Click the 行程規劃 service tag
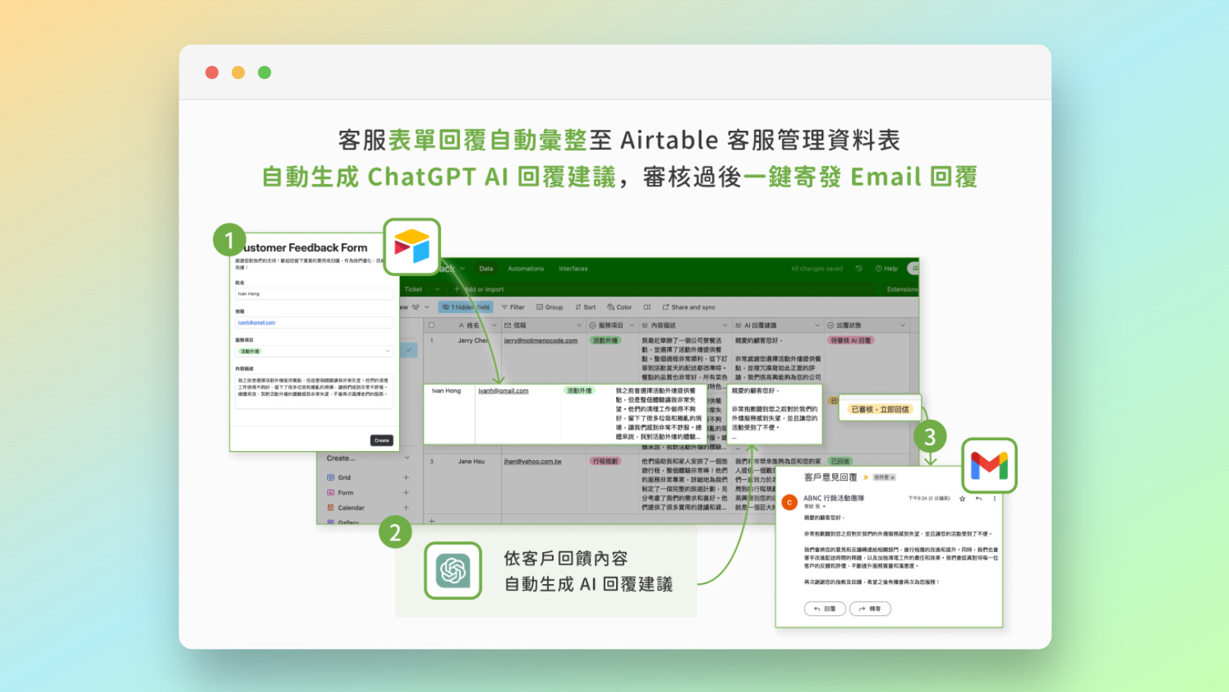 tap(605, 462)
